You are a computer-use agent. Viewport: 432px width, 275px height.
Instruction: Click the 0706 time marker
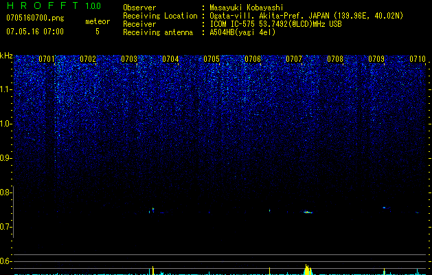(253, 59)
